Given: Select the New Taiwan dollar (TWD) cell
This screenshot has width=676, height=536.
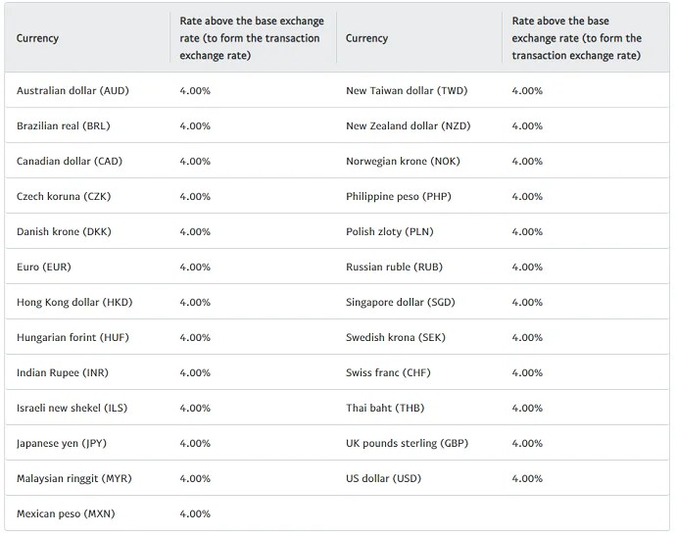Looking at the screenshot, I should 407,91.
